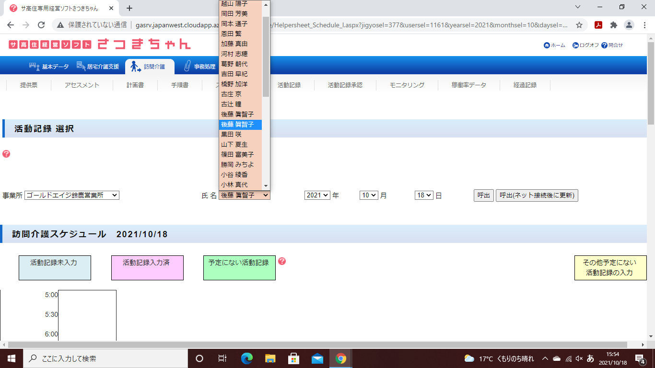Open the 事業所 office dropdown
655x368 pixels.
click(71, 195)
